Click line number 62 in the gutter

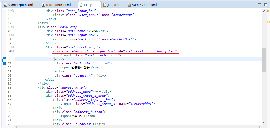point(9,84)
